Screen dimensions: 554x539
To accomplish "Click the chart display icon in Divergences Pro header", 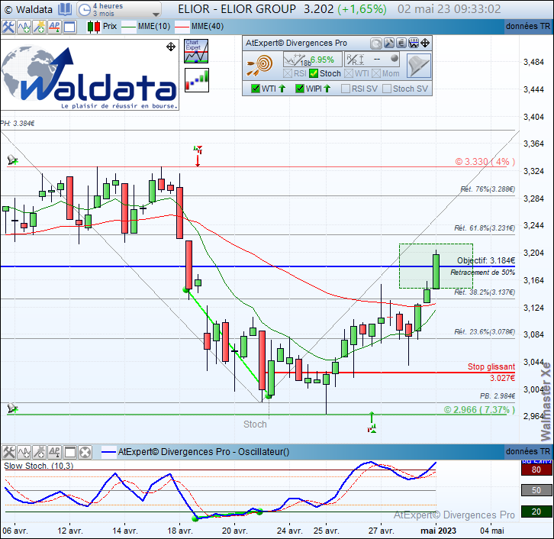I will pyautogui.click(x=414, y=43).
